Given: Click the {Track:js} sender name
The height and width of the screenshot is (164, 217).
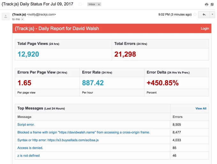Looking at the screenshot, I should pos(19,15).
